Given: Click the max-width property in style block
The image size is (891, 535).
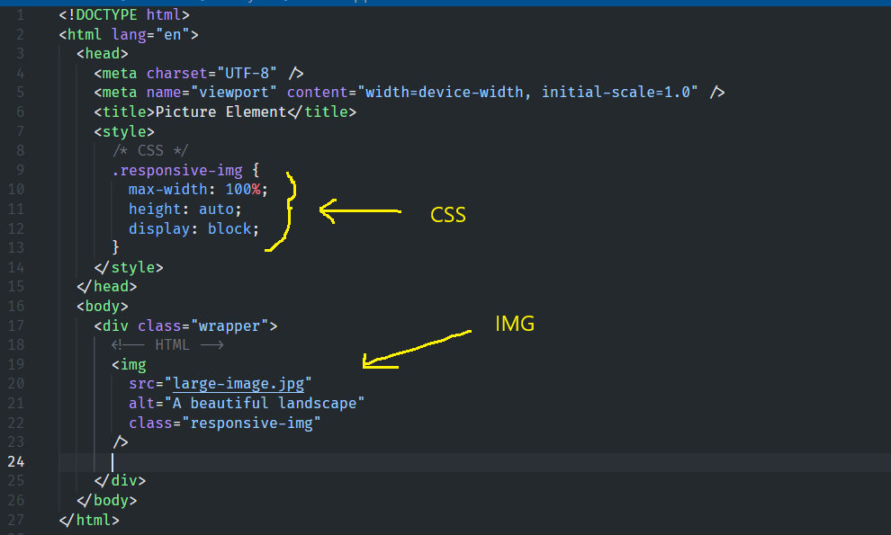Looking at the screenshot, I should point(167,190).
